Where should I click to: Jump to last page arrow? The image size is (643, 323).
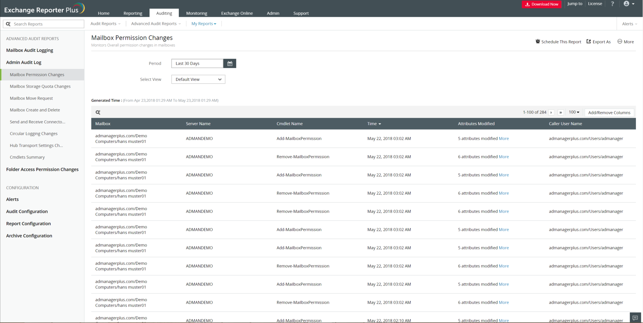point(561,113)
